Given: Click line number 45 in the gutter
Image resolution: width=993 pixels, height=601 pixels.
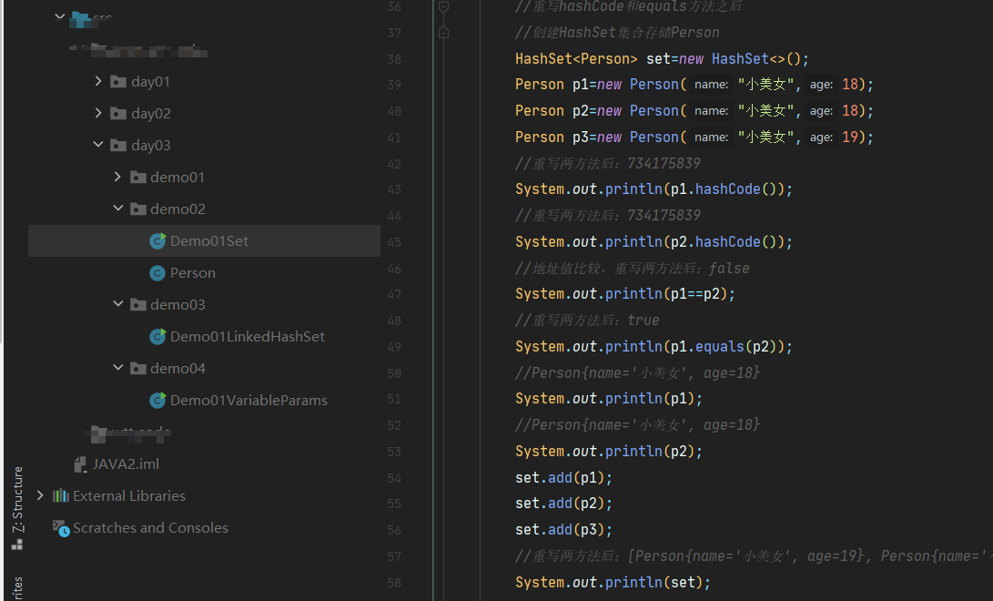Looking at the screenshot, I should click(x=393, y=240).
